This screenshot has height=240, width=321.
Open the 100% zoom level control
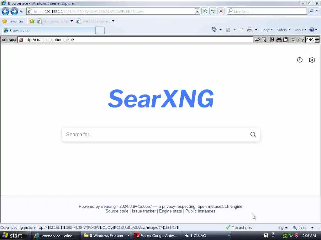tap(300, 227)
